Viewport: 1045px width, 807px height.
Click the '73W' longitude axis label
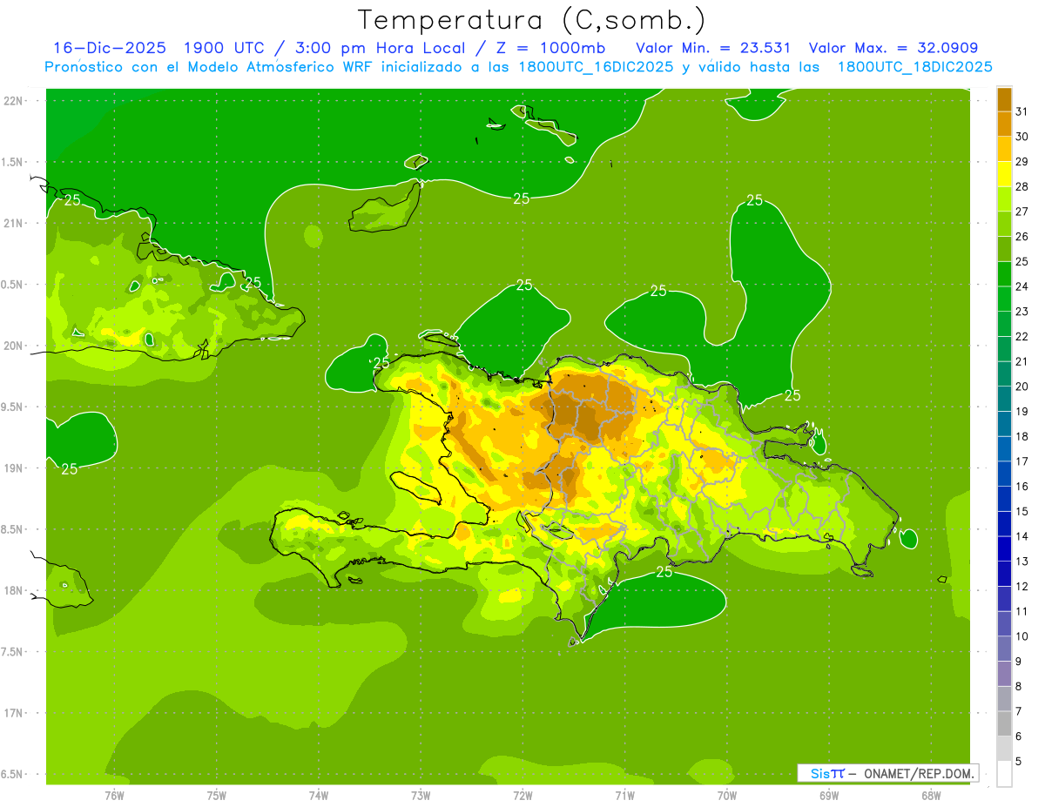click(x=421, y=795)
